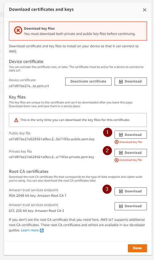The width and height of the screenshot is (154, 260).
Task: Click the numbered marker 3 circle
Action: (x=107, y=189)
